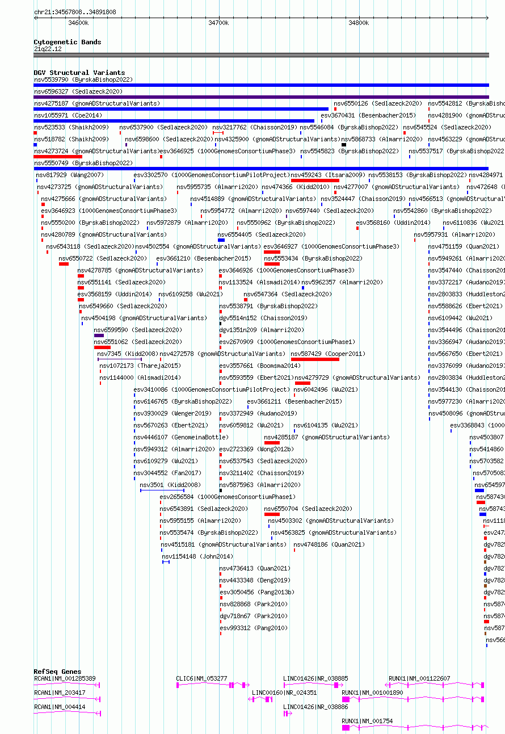505x734 pixels.
Task: Select the blue bar under nsv6554405
Action: [221, 240]
